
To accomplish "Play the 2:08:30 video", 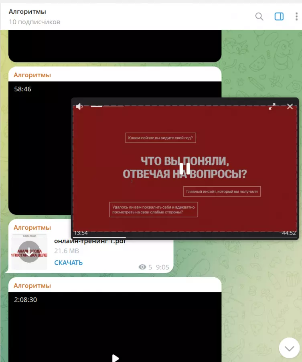I will (115, 357).
